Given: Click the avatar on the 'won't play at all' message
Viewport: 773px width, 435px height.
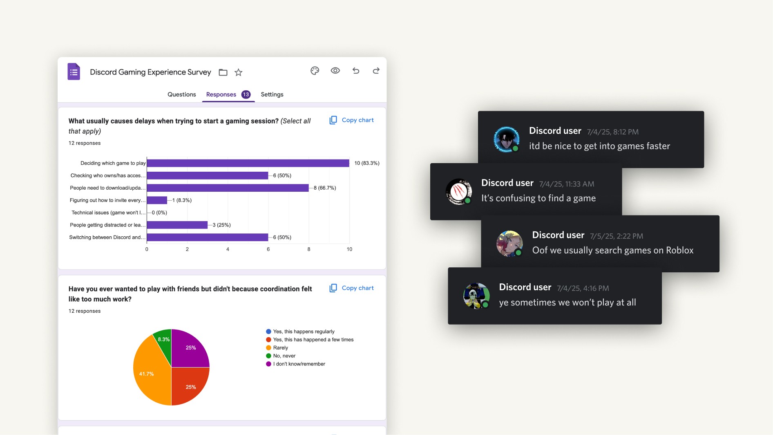Looking at the screenshot, I should pos(476,296).
